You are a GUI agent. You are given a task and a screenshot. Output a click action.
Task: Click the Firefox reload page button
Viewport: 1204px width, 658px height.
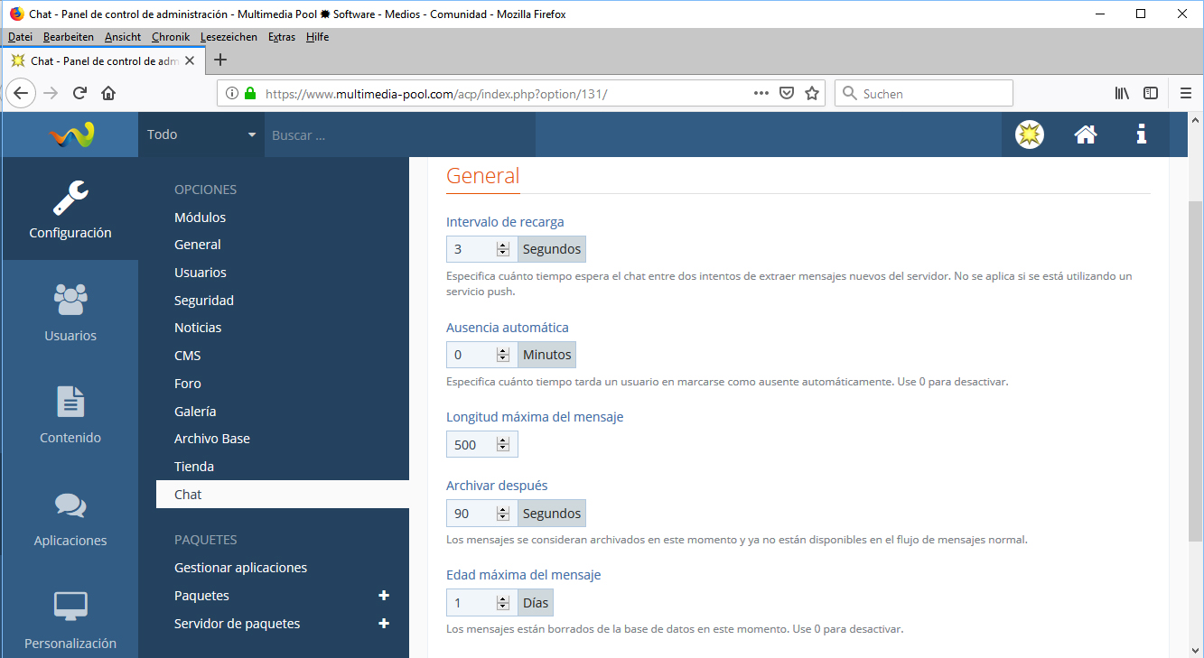[x=79, y=93]
